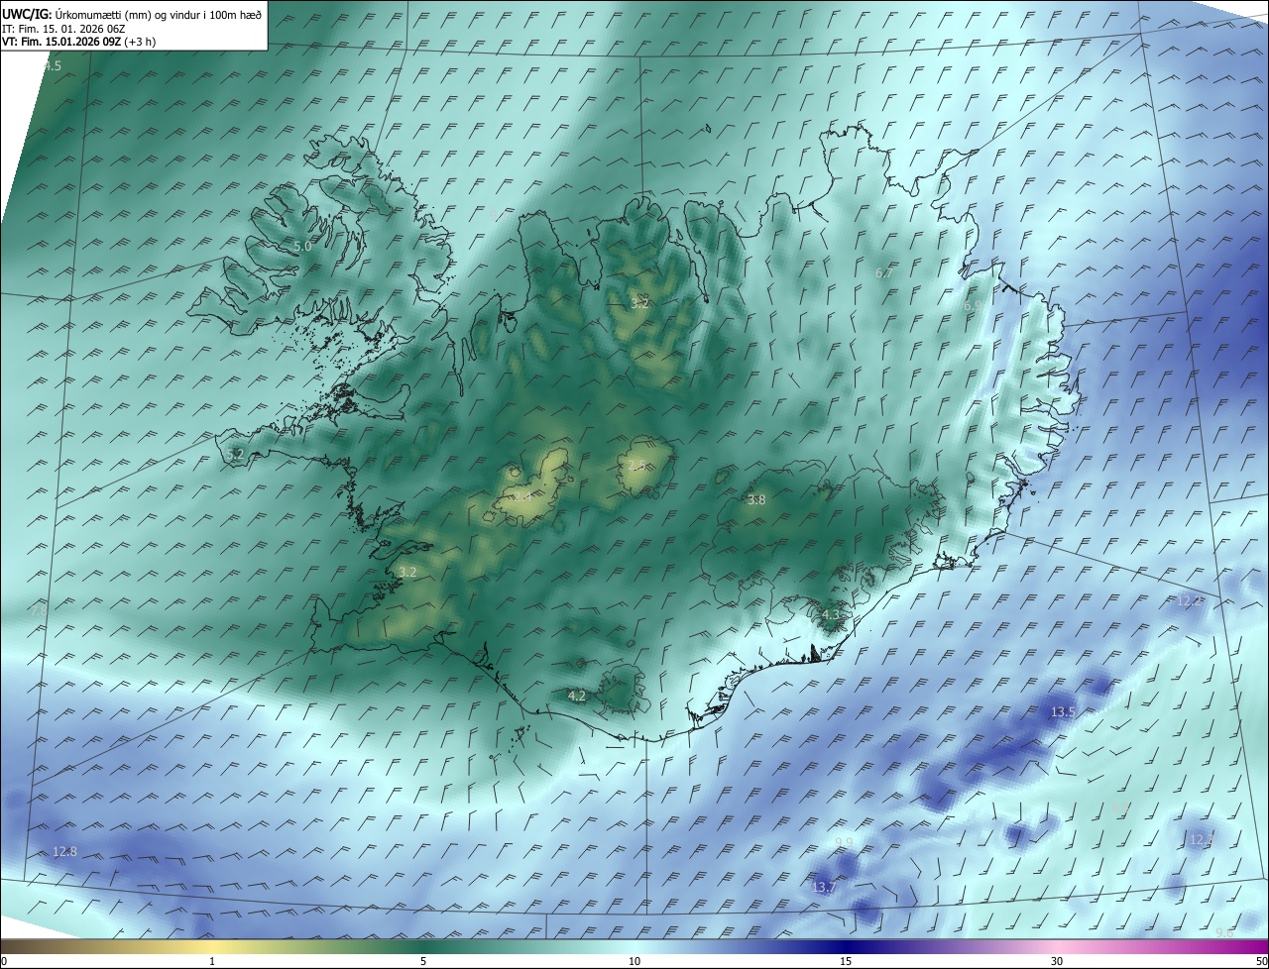This screenshot has height=969, width=1269.
Task: Click the 13.7 value label over the ocean
Action: [823, 887]
